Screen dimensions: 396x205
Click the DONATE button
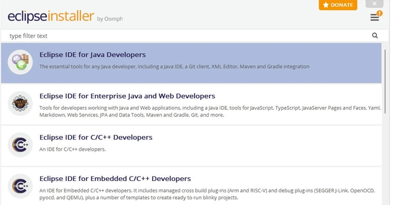[x=338, y=5]
